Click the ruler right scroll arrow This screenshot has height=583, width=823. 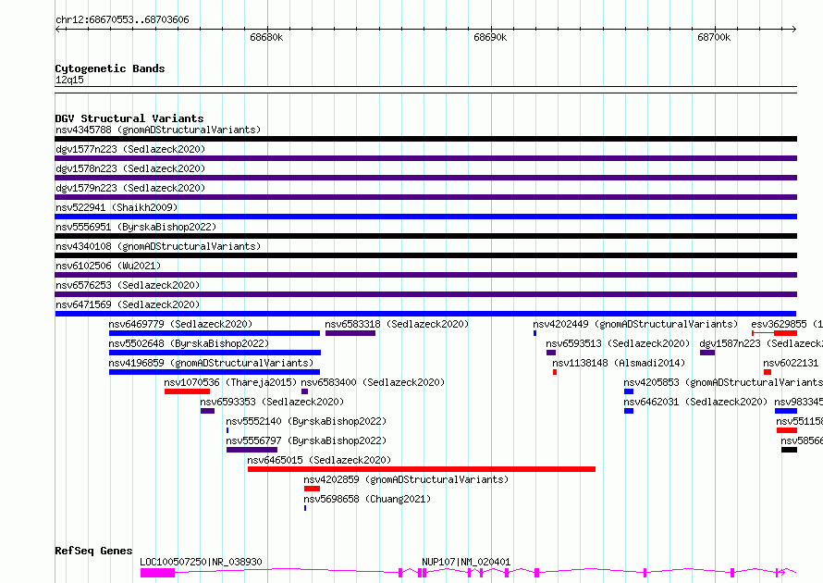(794, 29)
